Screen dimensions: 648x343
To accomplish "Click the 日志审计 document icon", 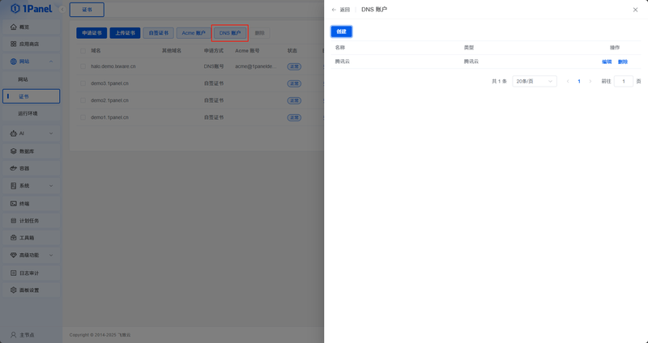I will pos(14,273).
